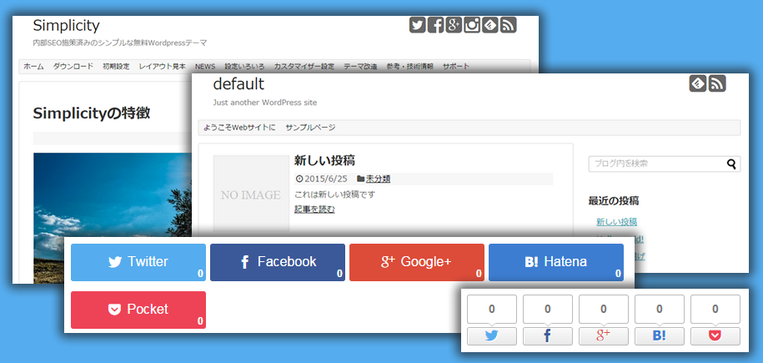This screenshot has width=763, height=363.
Task: Share via the large Hatena button
Action: tap(555, 262)
